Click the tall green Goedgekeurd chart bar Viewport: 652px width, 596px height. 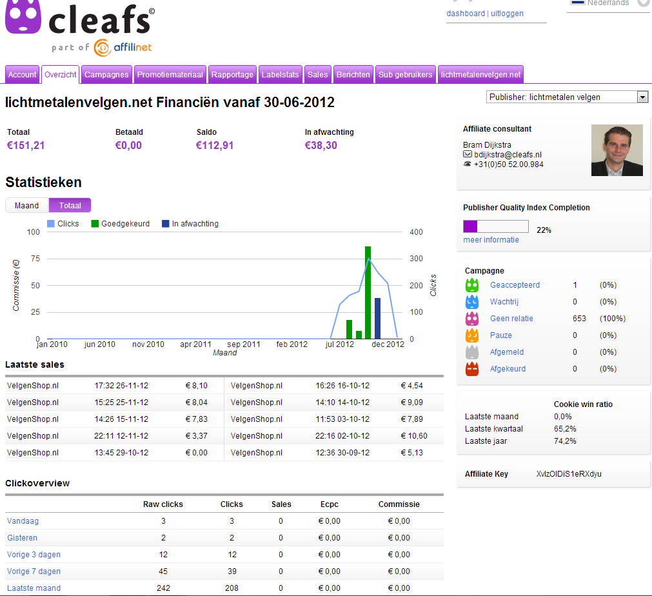368,292
